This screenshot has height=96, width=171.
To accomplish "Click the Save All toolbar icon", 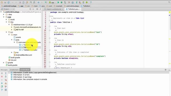I will (5, 2).
